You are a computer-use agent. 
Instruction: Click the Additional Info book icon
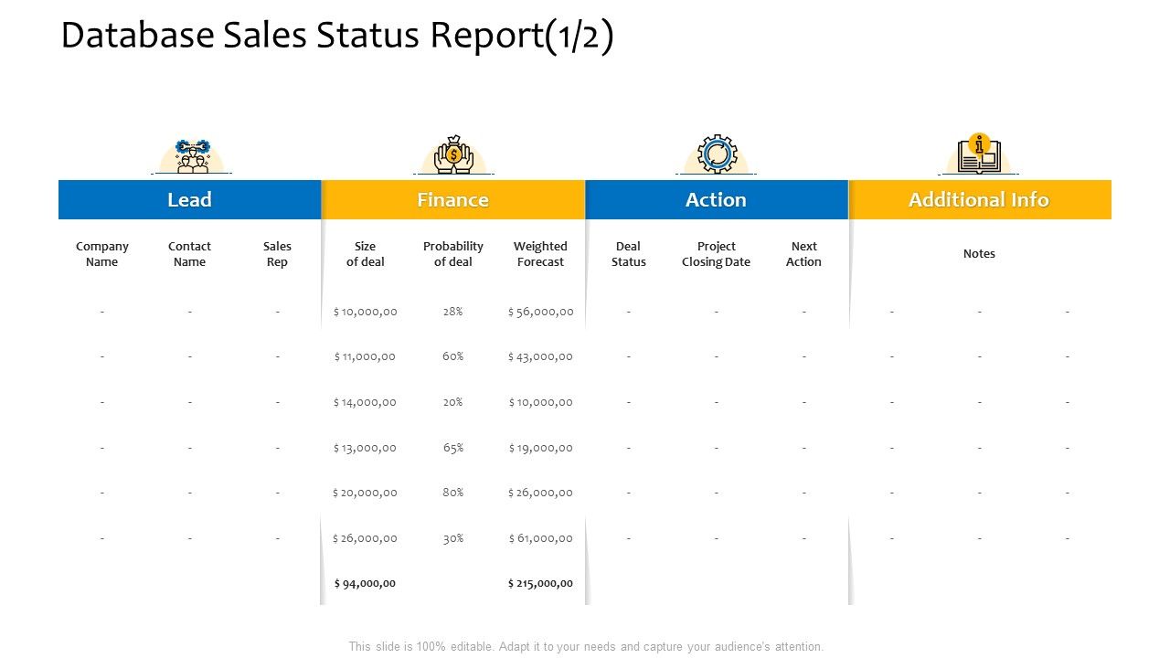coord(979,154)
